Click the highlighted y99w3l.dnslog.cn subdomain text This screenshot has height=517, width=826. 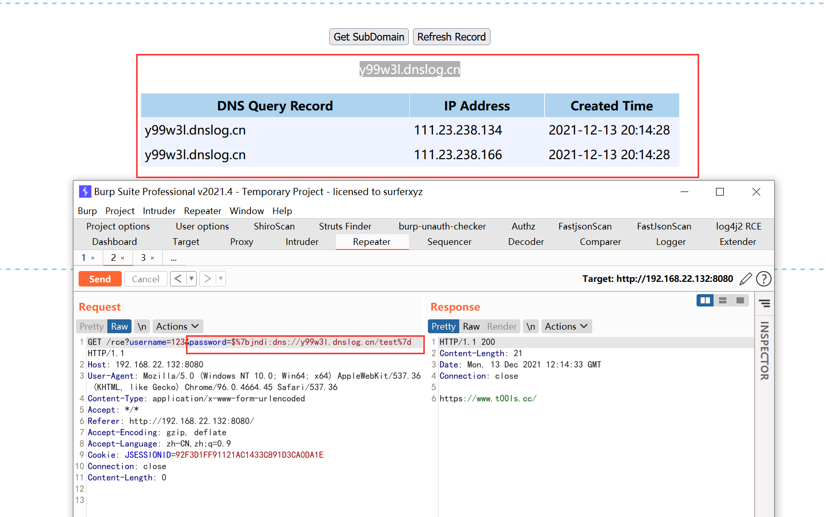click(410, 69)
